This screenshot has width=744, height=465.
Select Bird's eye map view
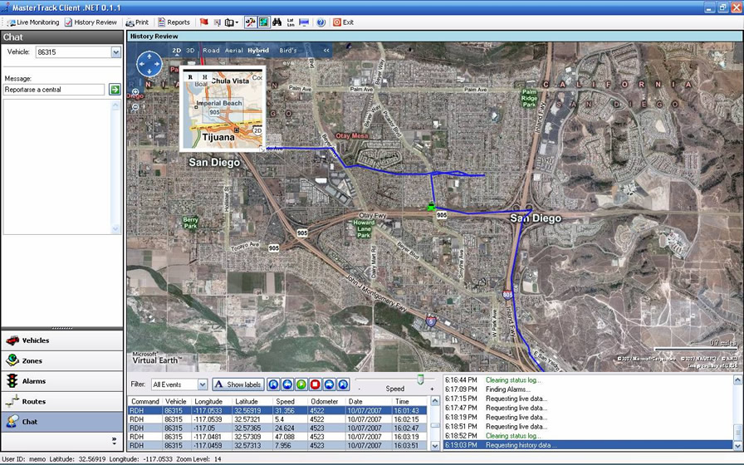tap(288, 51)
